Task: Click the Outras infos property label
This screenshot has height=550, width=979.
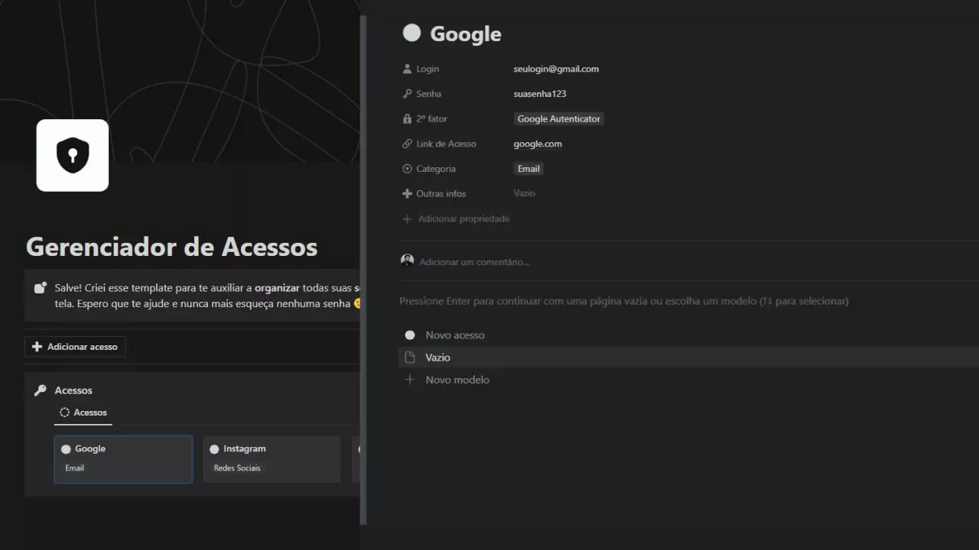Action: point(441,194)
